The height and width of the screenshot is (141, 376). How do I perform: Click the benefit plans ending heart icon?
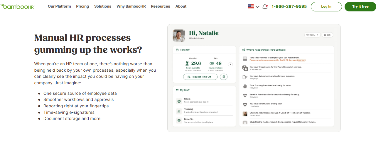(x=245, y=104)
